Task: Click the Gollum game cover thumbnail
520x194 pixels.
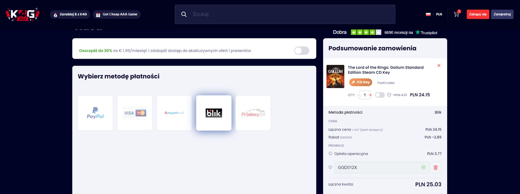Action: 335,77
